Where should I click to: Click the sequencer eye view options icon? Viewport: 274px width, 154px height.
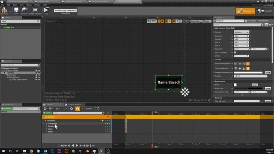click(x=51, y=109)
